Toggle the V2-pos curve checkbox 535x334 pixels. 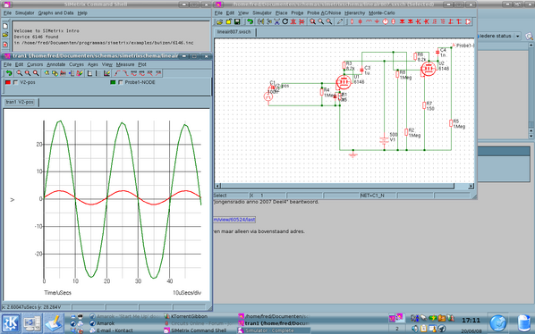tap(16, 82)
